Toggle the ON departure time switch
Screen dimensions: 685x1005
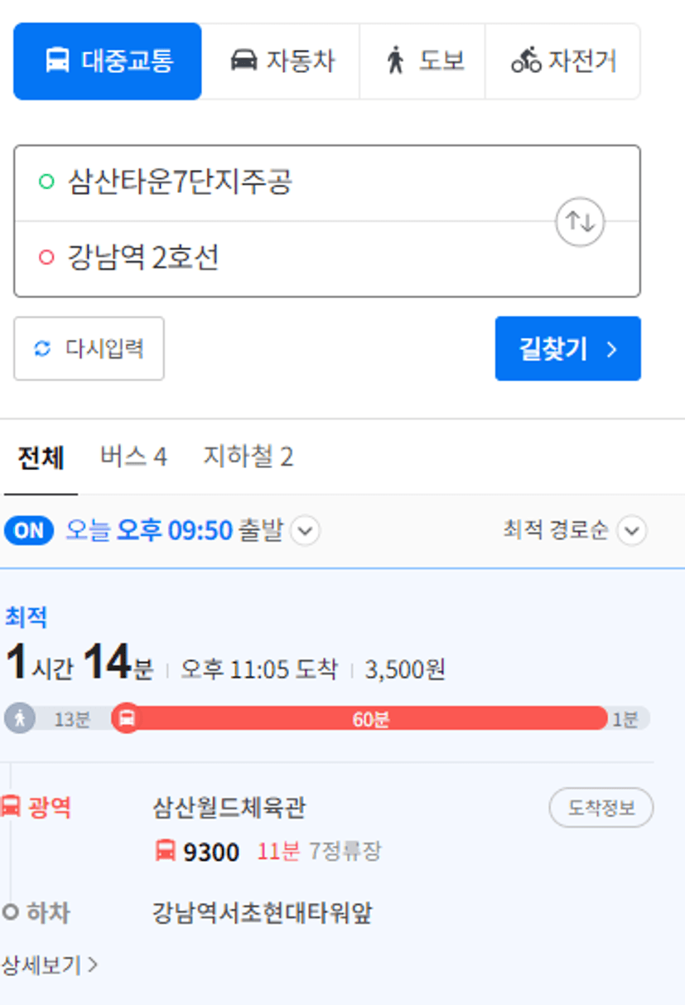(28, 530)
